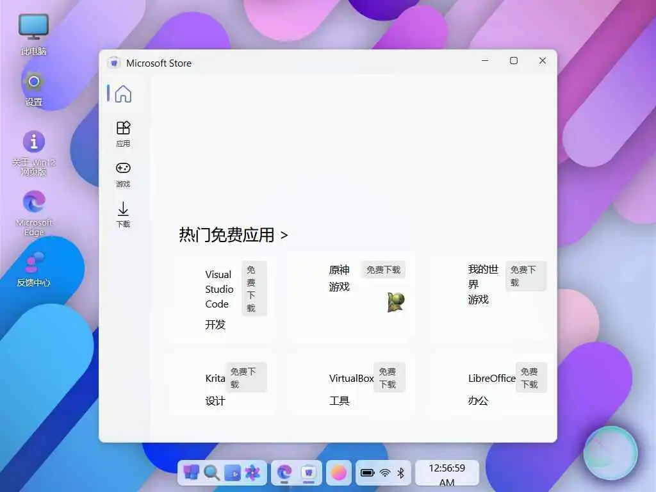Select the 我的世界 app title
Screen dimensions: 656x492
tap(483, 277)
